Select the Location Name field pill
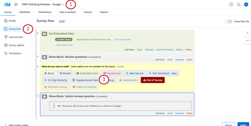 click(x=64, y=39)
